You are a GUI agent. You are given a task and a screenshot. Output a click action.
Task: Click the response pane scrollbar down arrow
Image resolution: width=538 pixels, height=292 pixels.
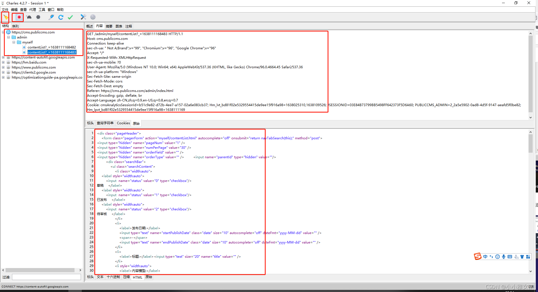tap(530, 271)
